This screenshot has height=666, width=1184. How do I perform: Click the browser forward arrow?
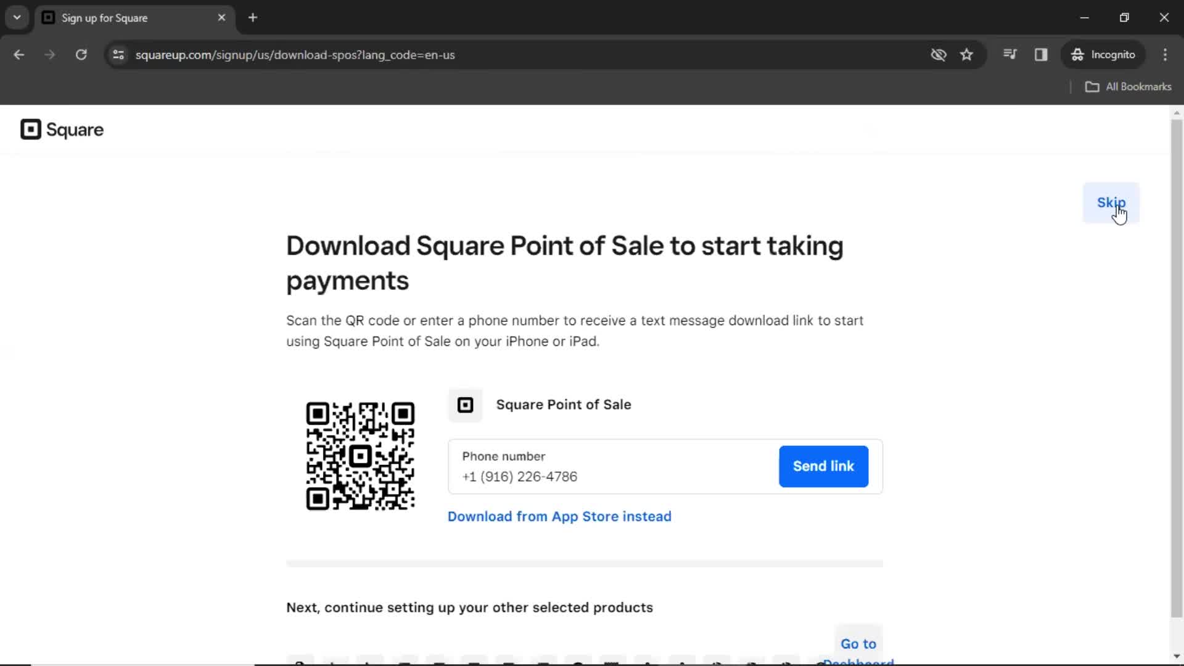pyautogui.click(x=50, y=55)
